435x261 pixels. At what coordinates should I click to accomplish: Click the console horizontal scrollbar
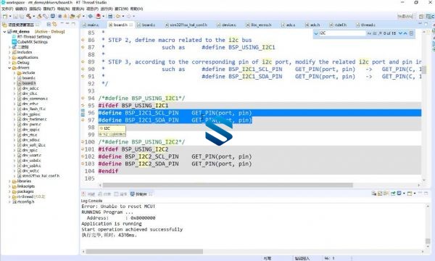coord(144,252)
